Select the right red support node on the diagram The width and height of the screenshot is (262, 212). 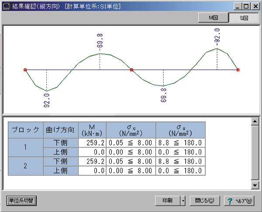pos(238,70)
